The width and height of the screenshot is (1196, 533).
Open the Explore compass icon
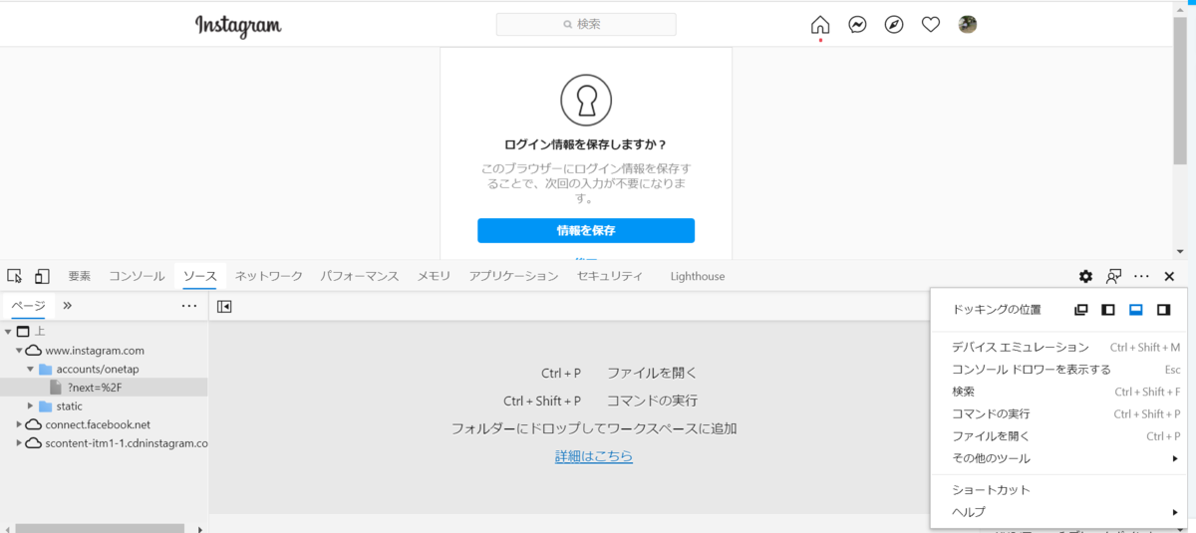pyautogui.click(x=894, y=25)
